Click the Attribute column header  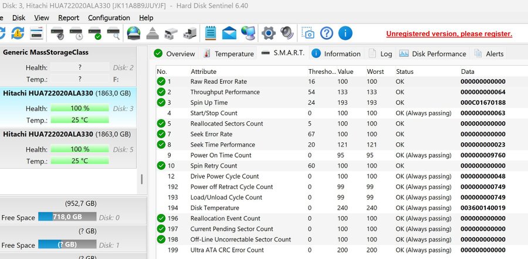(204, 71)
